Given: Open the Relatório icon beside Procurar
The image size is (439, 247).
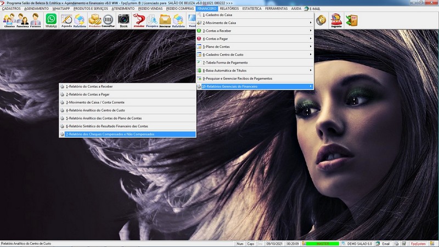Looking at the screenshot, I should [178, 20].
